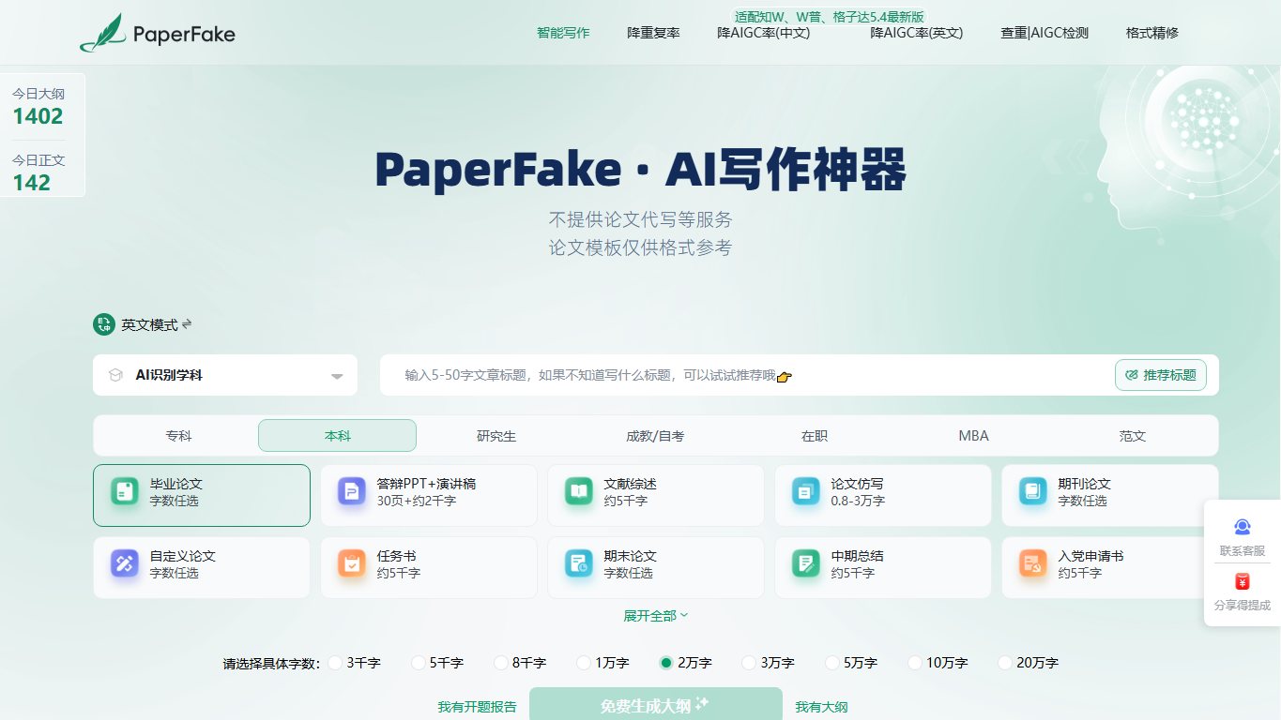Click the 中期总结 card icon
Viewport: 1281px width, 720px height.
(x=806, y=563)
